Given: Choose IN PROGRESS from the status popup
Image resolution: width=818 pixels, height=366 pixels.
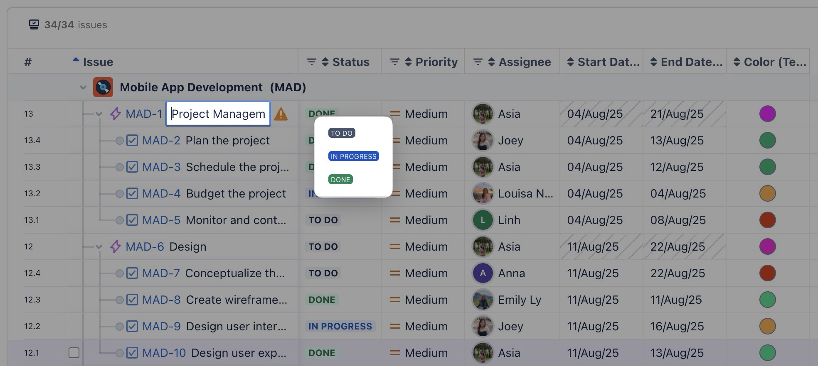Looking at the screenshot, I should 353,156.
